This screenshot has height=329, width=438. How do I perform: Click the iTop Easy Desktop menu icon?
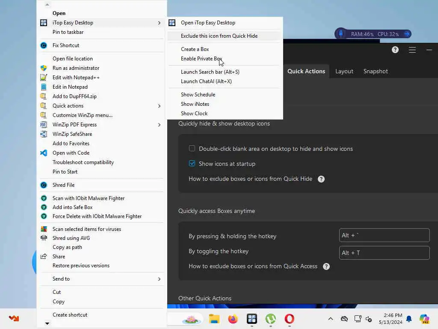tap(44, 23)
